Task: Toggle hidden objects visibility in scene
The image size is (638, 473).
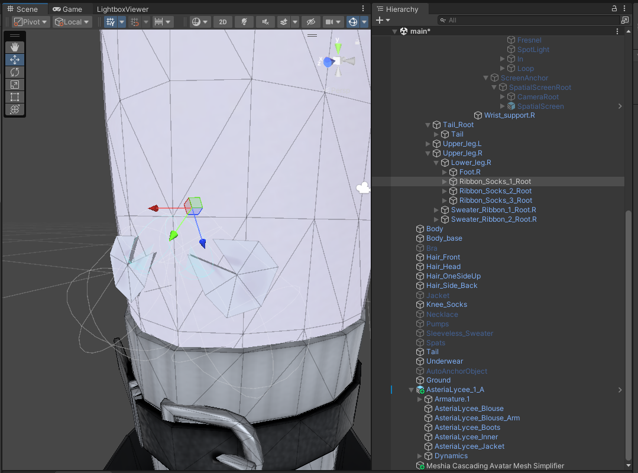Action: 310,22
